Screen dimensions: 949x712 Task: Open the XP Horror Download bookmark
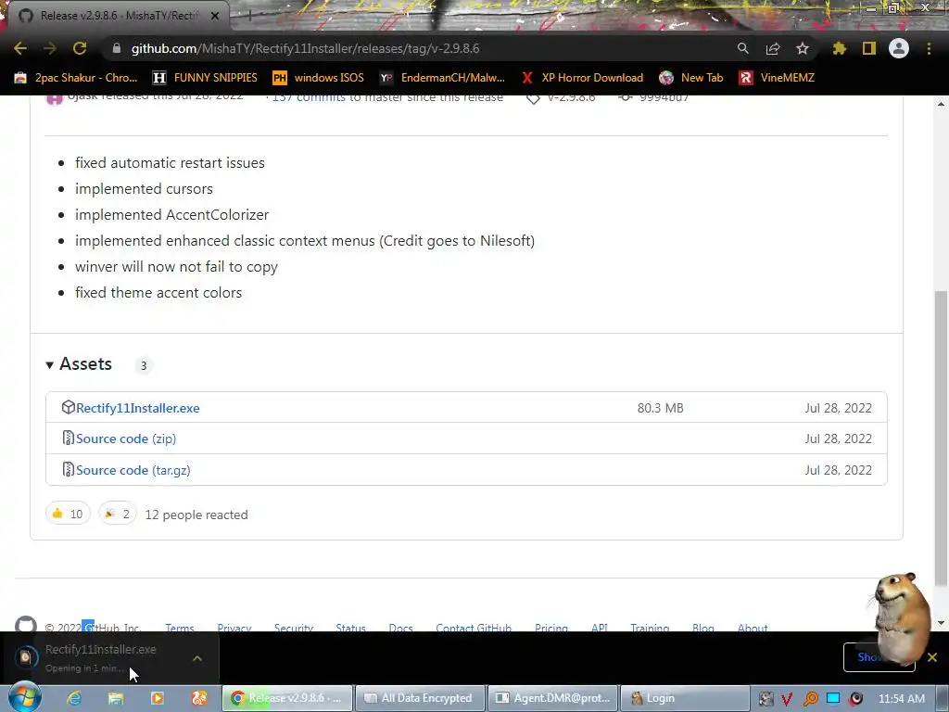582,78
